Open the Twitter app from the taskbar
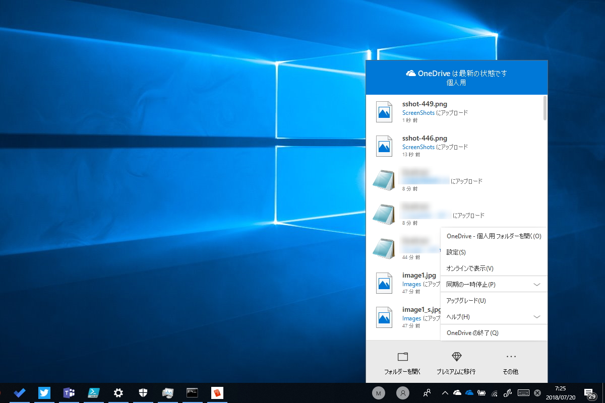 (44, 393)
